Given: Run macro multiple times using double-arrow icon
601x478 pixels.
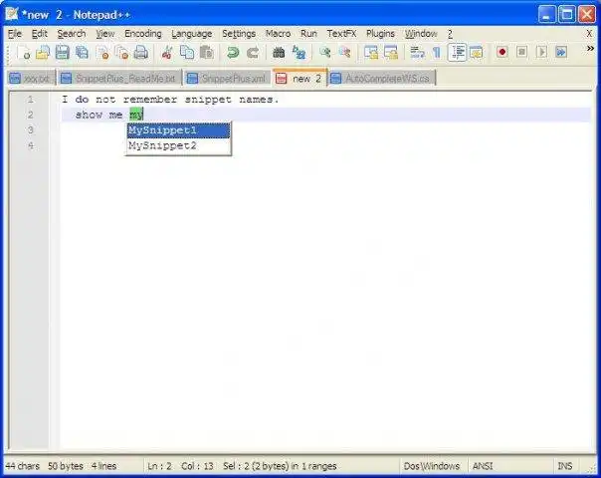Looking at the screenshot, I should [x=561, y=52].
